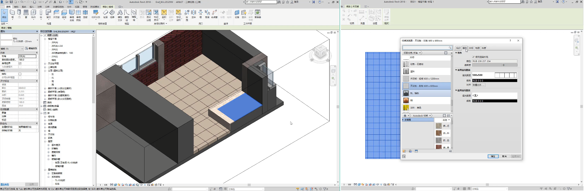Click the 确定 button in material dialog
The height and width of the screenshot is (191, 584).
tap(493, 156)
